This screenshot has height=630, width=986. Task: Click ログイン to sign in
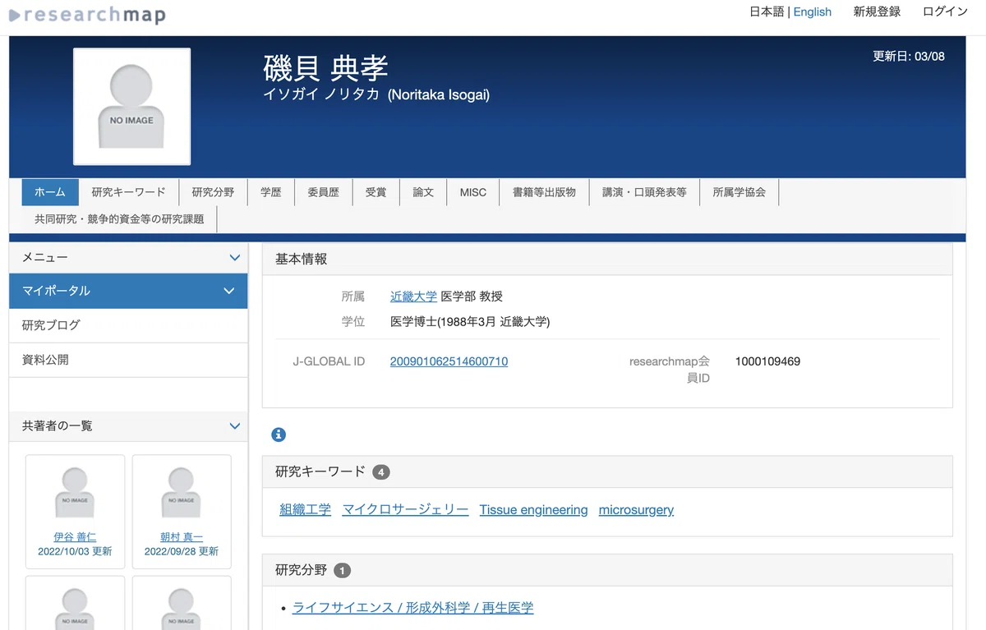point(945,11)
